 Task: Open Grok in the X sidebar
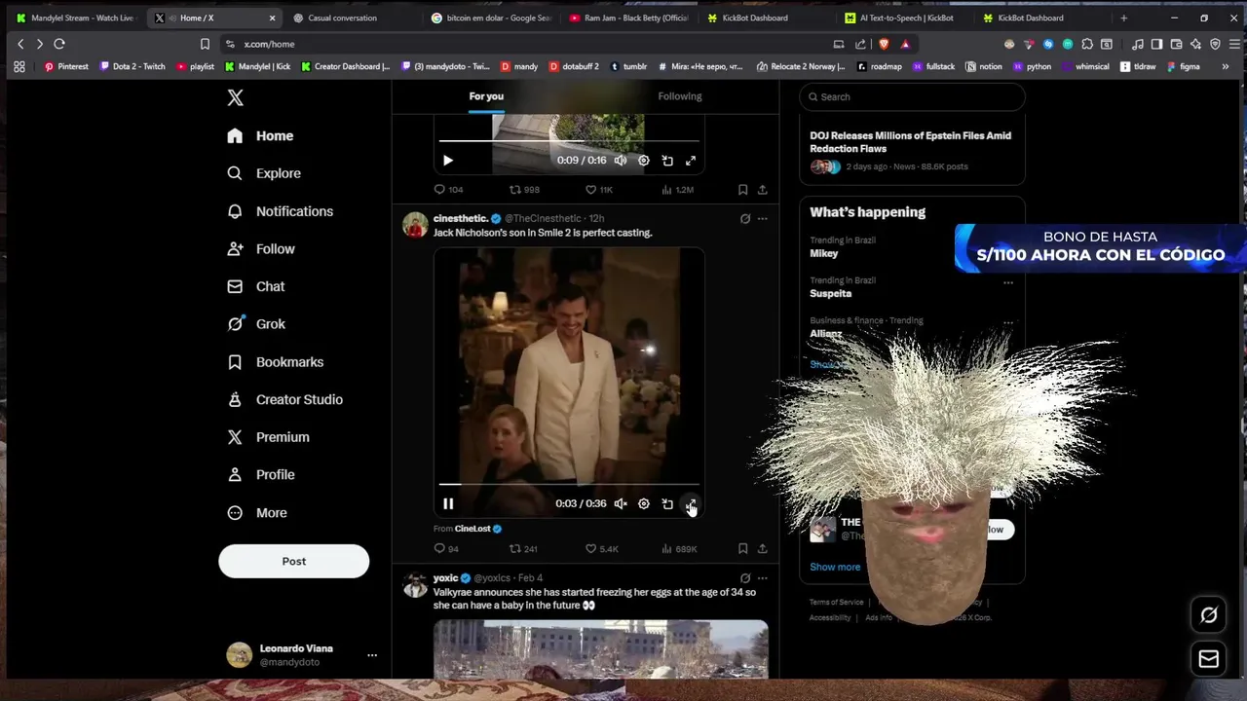(255, 324)
